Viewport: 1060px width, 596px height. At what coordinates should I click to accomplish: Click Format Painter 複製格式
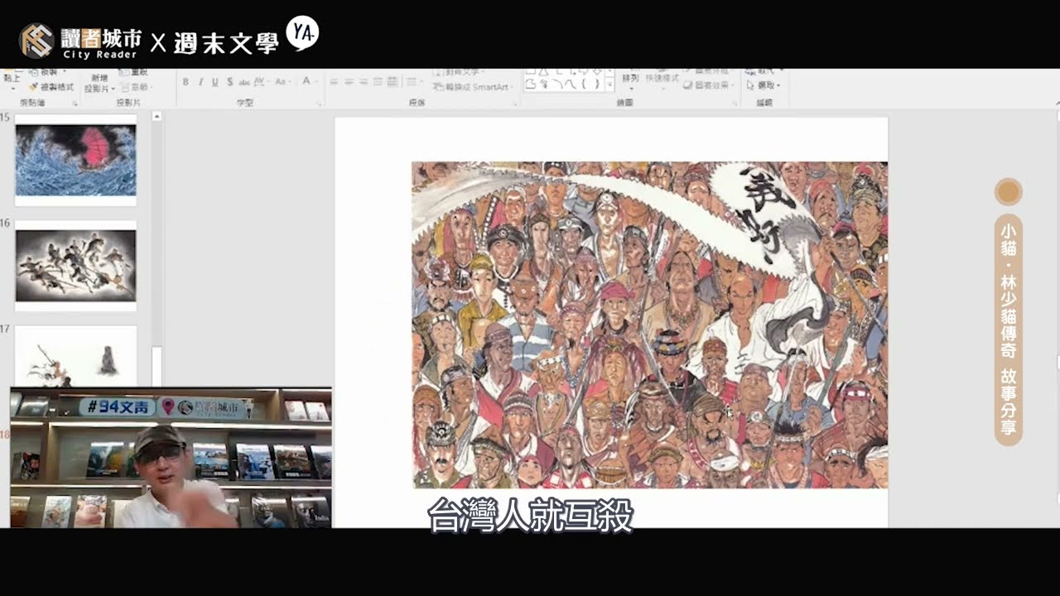click(51, 87)
